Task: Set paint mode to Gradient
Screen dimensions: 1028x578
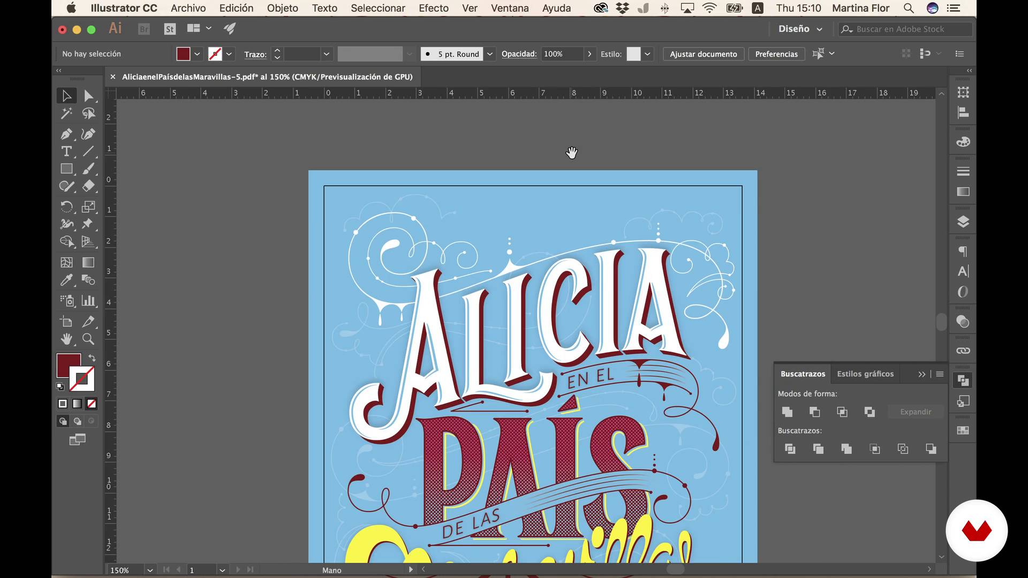Action: click(x=77, y=404)
